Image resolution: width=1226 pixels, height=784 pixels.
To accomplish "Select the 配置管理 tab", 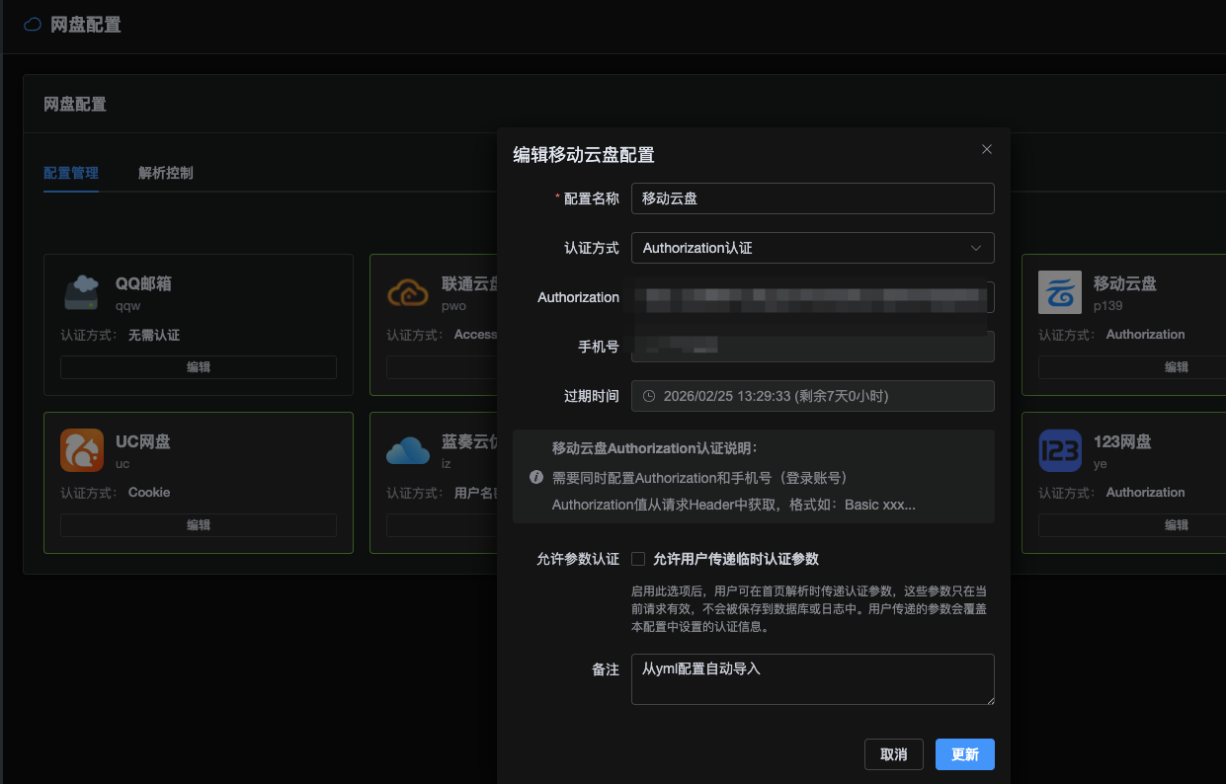I will click(x=71, y=173).
